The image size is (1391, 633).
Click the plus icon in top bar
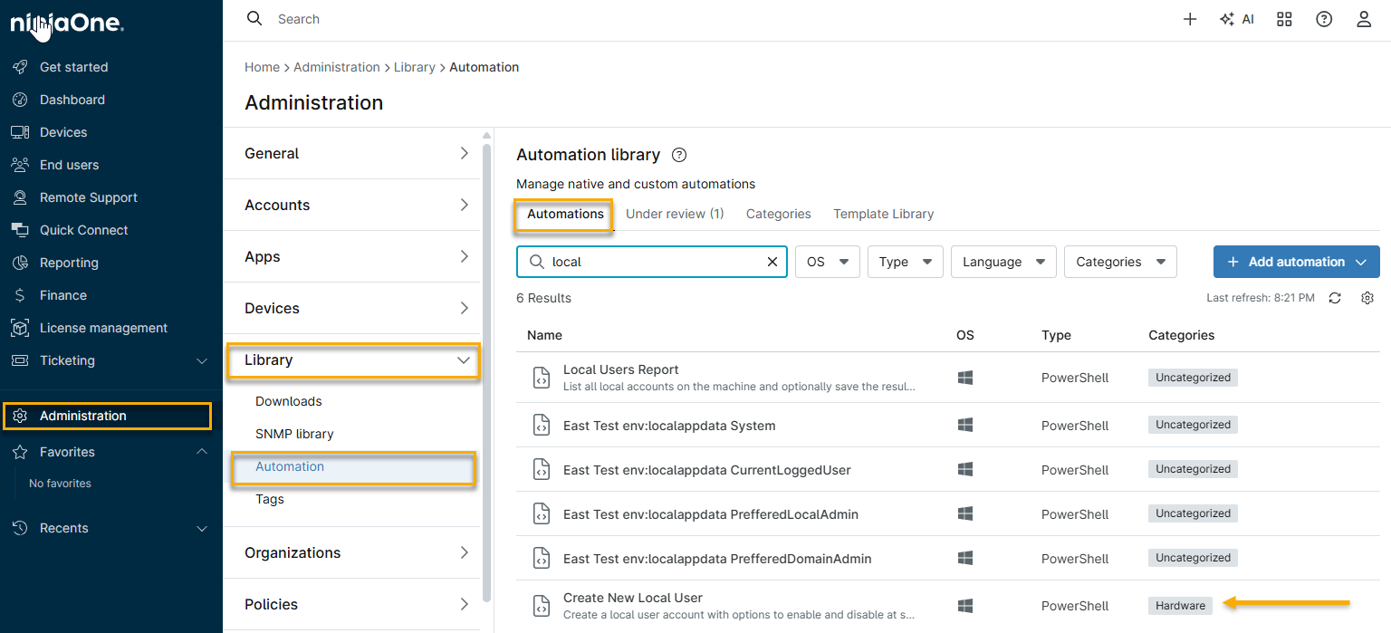1190,19
